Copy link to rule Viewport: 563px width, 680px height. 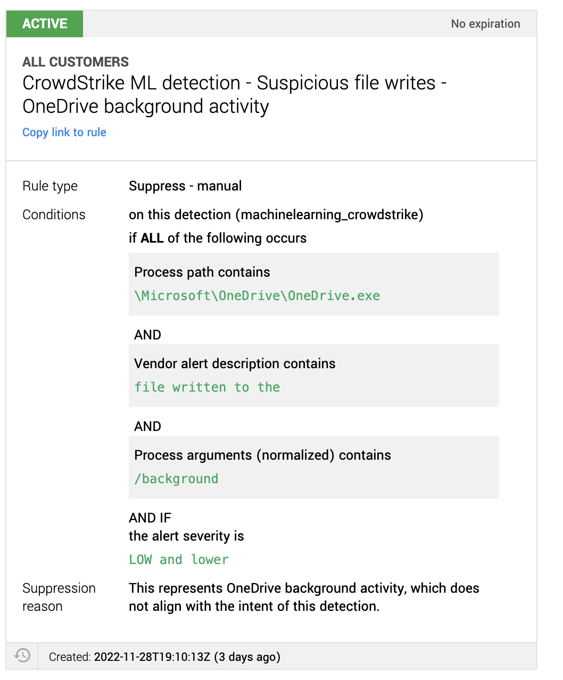coord(64,132)
